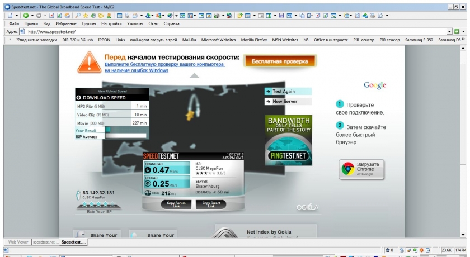This screenshot has height=257, width=470.
Task: Open the Mail.Ru bookmark
Action: [189, 40]
